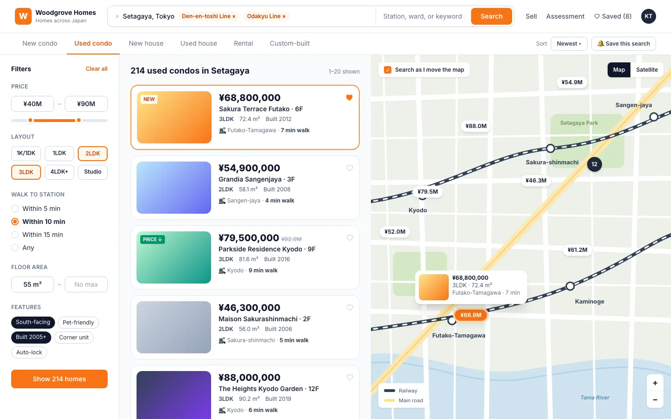Zoom in the map with plus button
The width and height of the screenshot is (671, 419).
655,383
